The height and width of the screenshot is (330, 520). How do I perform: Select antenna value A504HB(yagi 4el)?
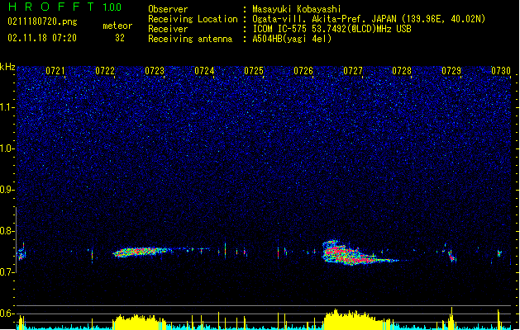point(292,39)
